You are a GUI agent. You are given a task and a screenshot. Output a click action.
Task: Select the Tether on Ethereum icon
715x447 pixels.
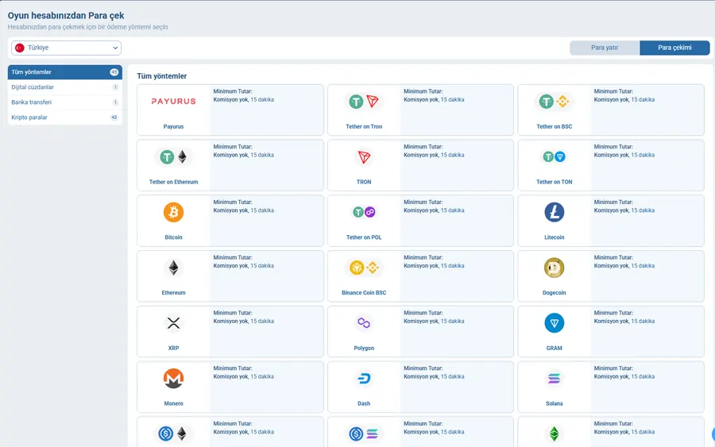pyautogui.click(x=173, y=156)
